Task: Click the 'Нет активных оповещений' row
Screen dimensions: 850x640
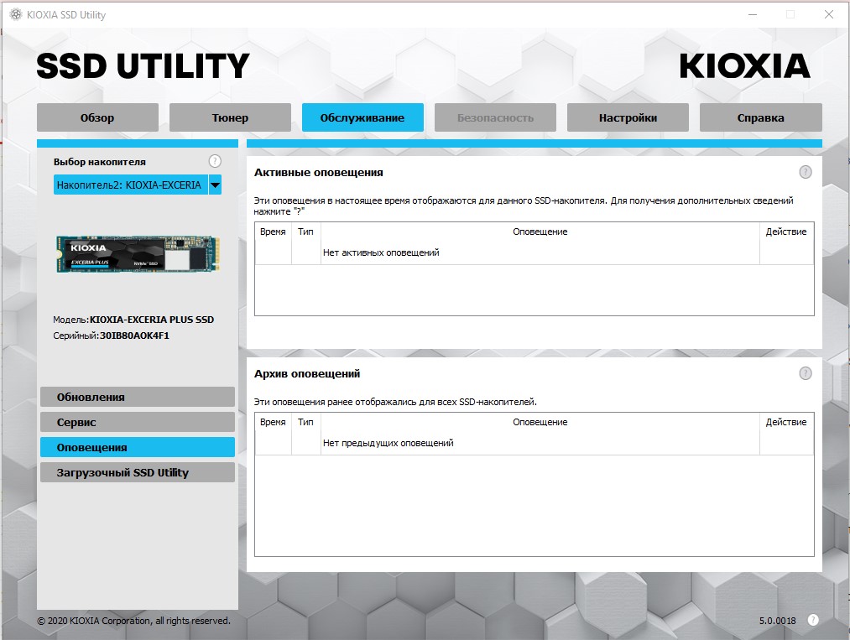Action: point(534,252)
